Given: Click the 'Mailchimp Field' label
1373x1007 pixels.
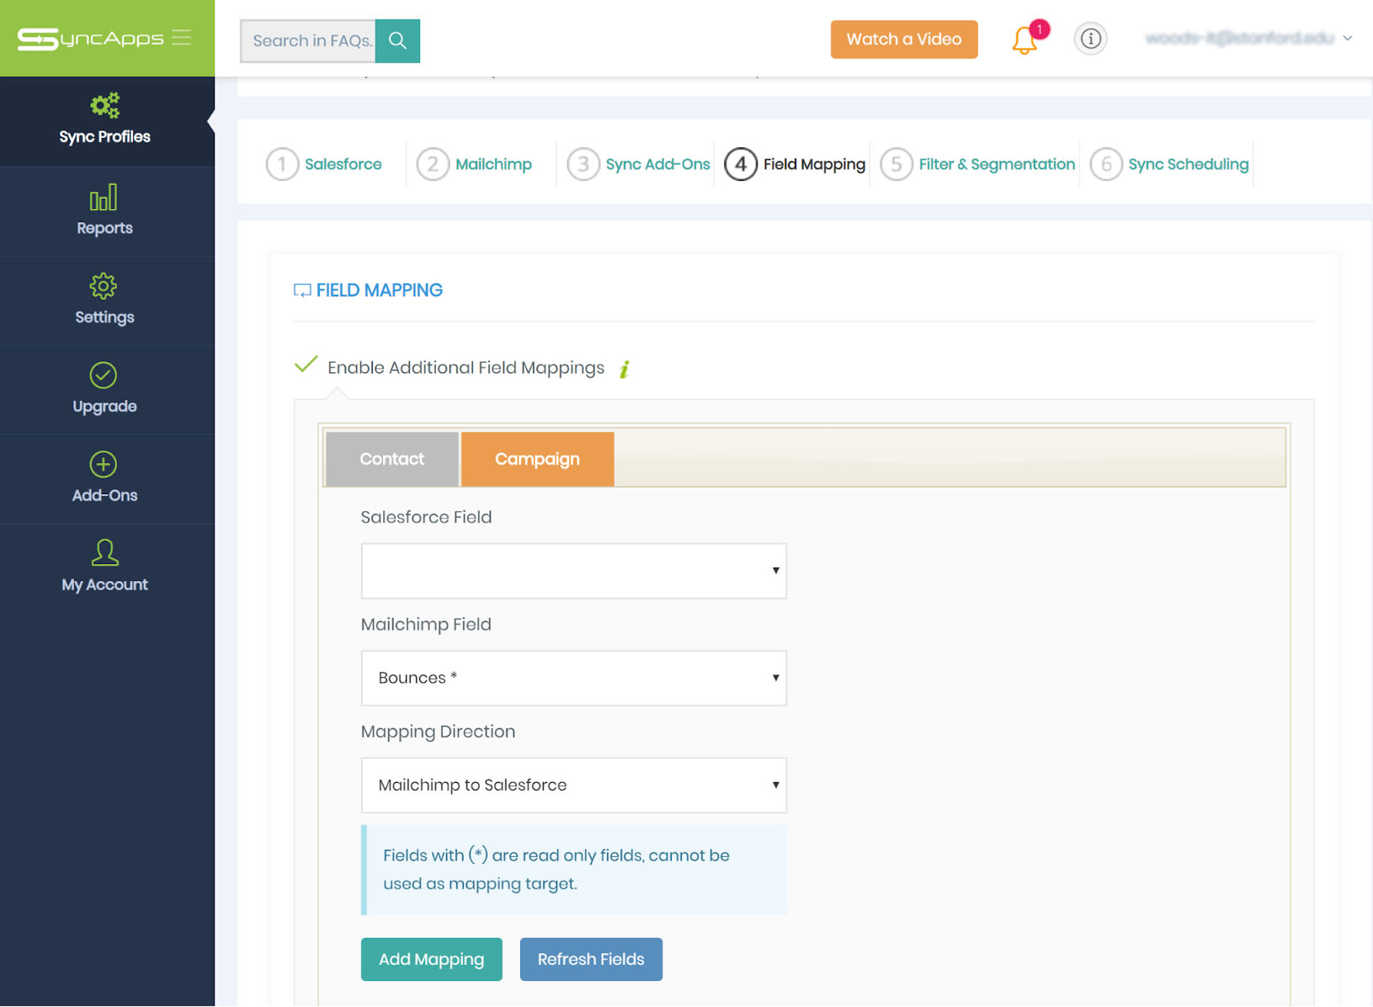Looking at the screenshot, I should 426,624.
